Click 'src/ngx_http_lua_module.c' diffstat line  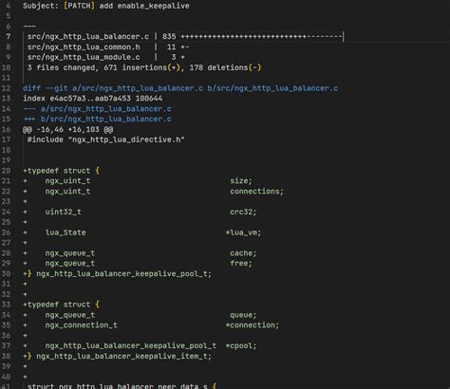coord(106,57)
